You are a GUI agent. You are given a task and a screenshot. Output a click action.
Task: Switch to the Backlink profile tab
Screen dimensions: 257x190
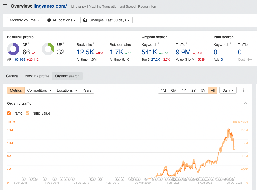click(37, 76)
